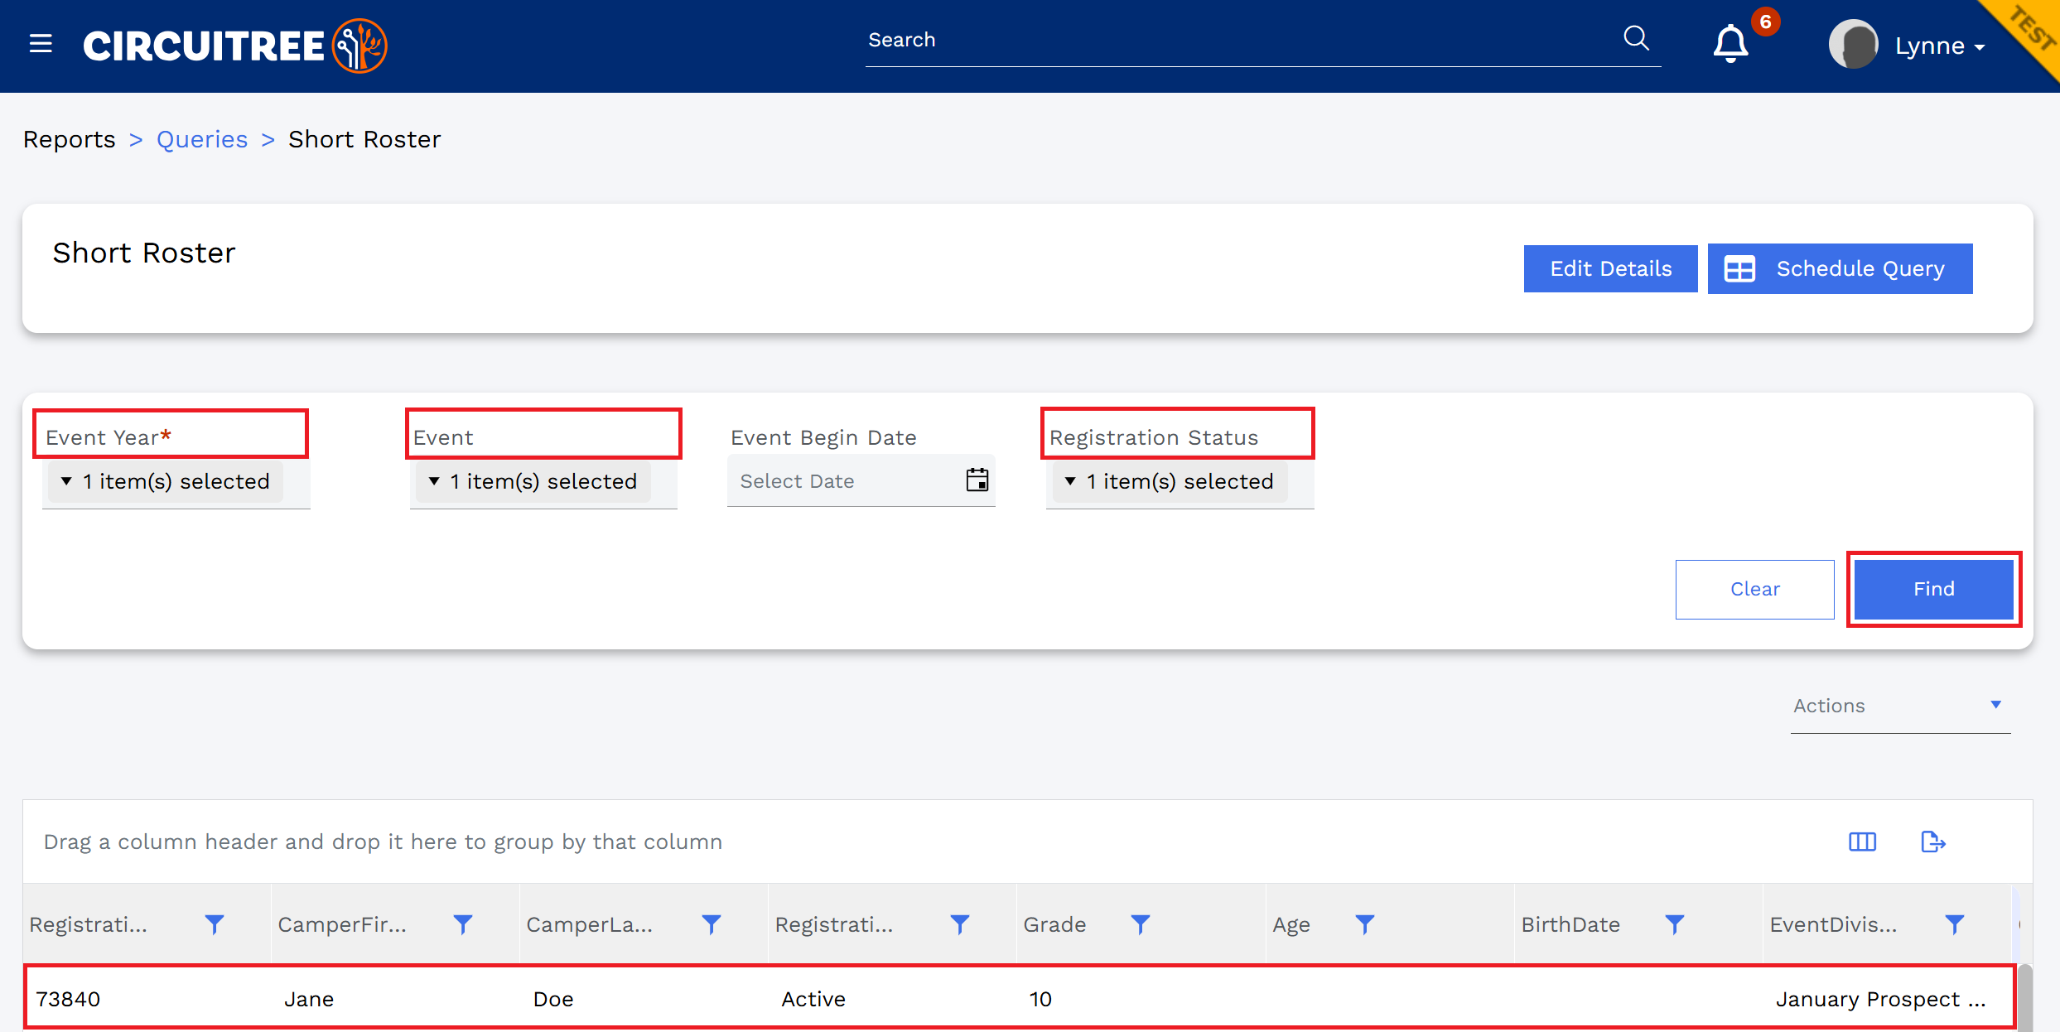Screen dimensions: 2060x1032
Task: Sort by the CamperLa... column header
Action: pos(590,924)
